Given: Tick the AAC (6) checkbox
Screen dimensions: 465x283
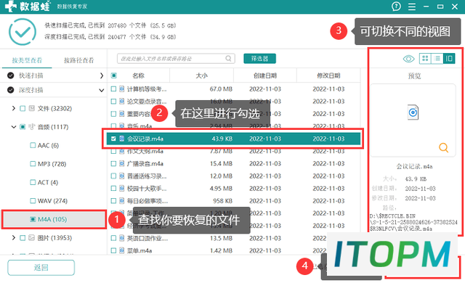Looking at the screenshot, I should [x=33, y=145].
